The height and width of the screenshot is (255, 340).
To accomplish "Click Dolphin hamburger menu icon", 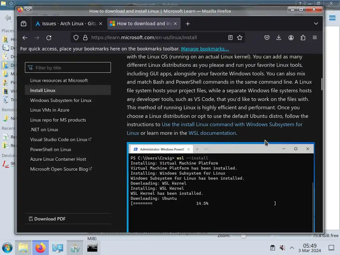I will (x=332, y=18).
